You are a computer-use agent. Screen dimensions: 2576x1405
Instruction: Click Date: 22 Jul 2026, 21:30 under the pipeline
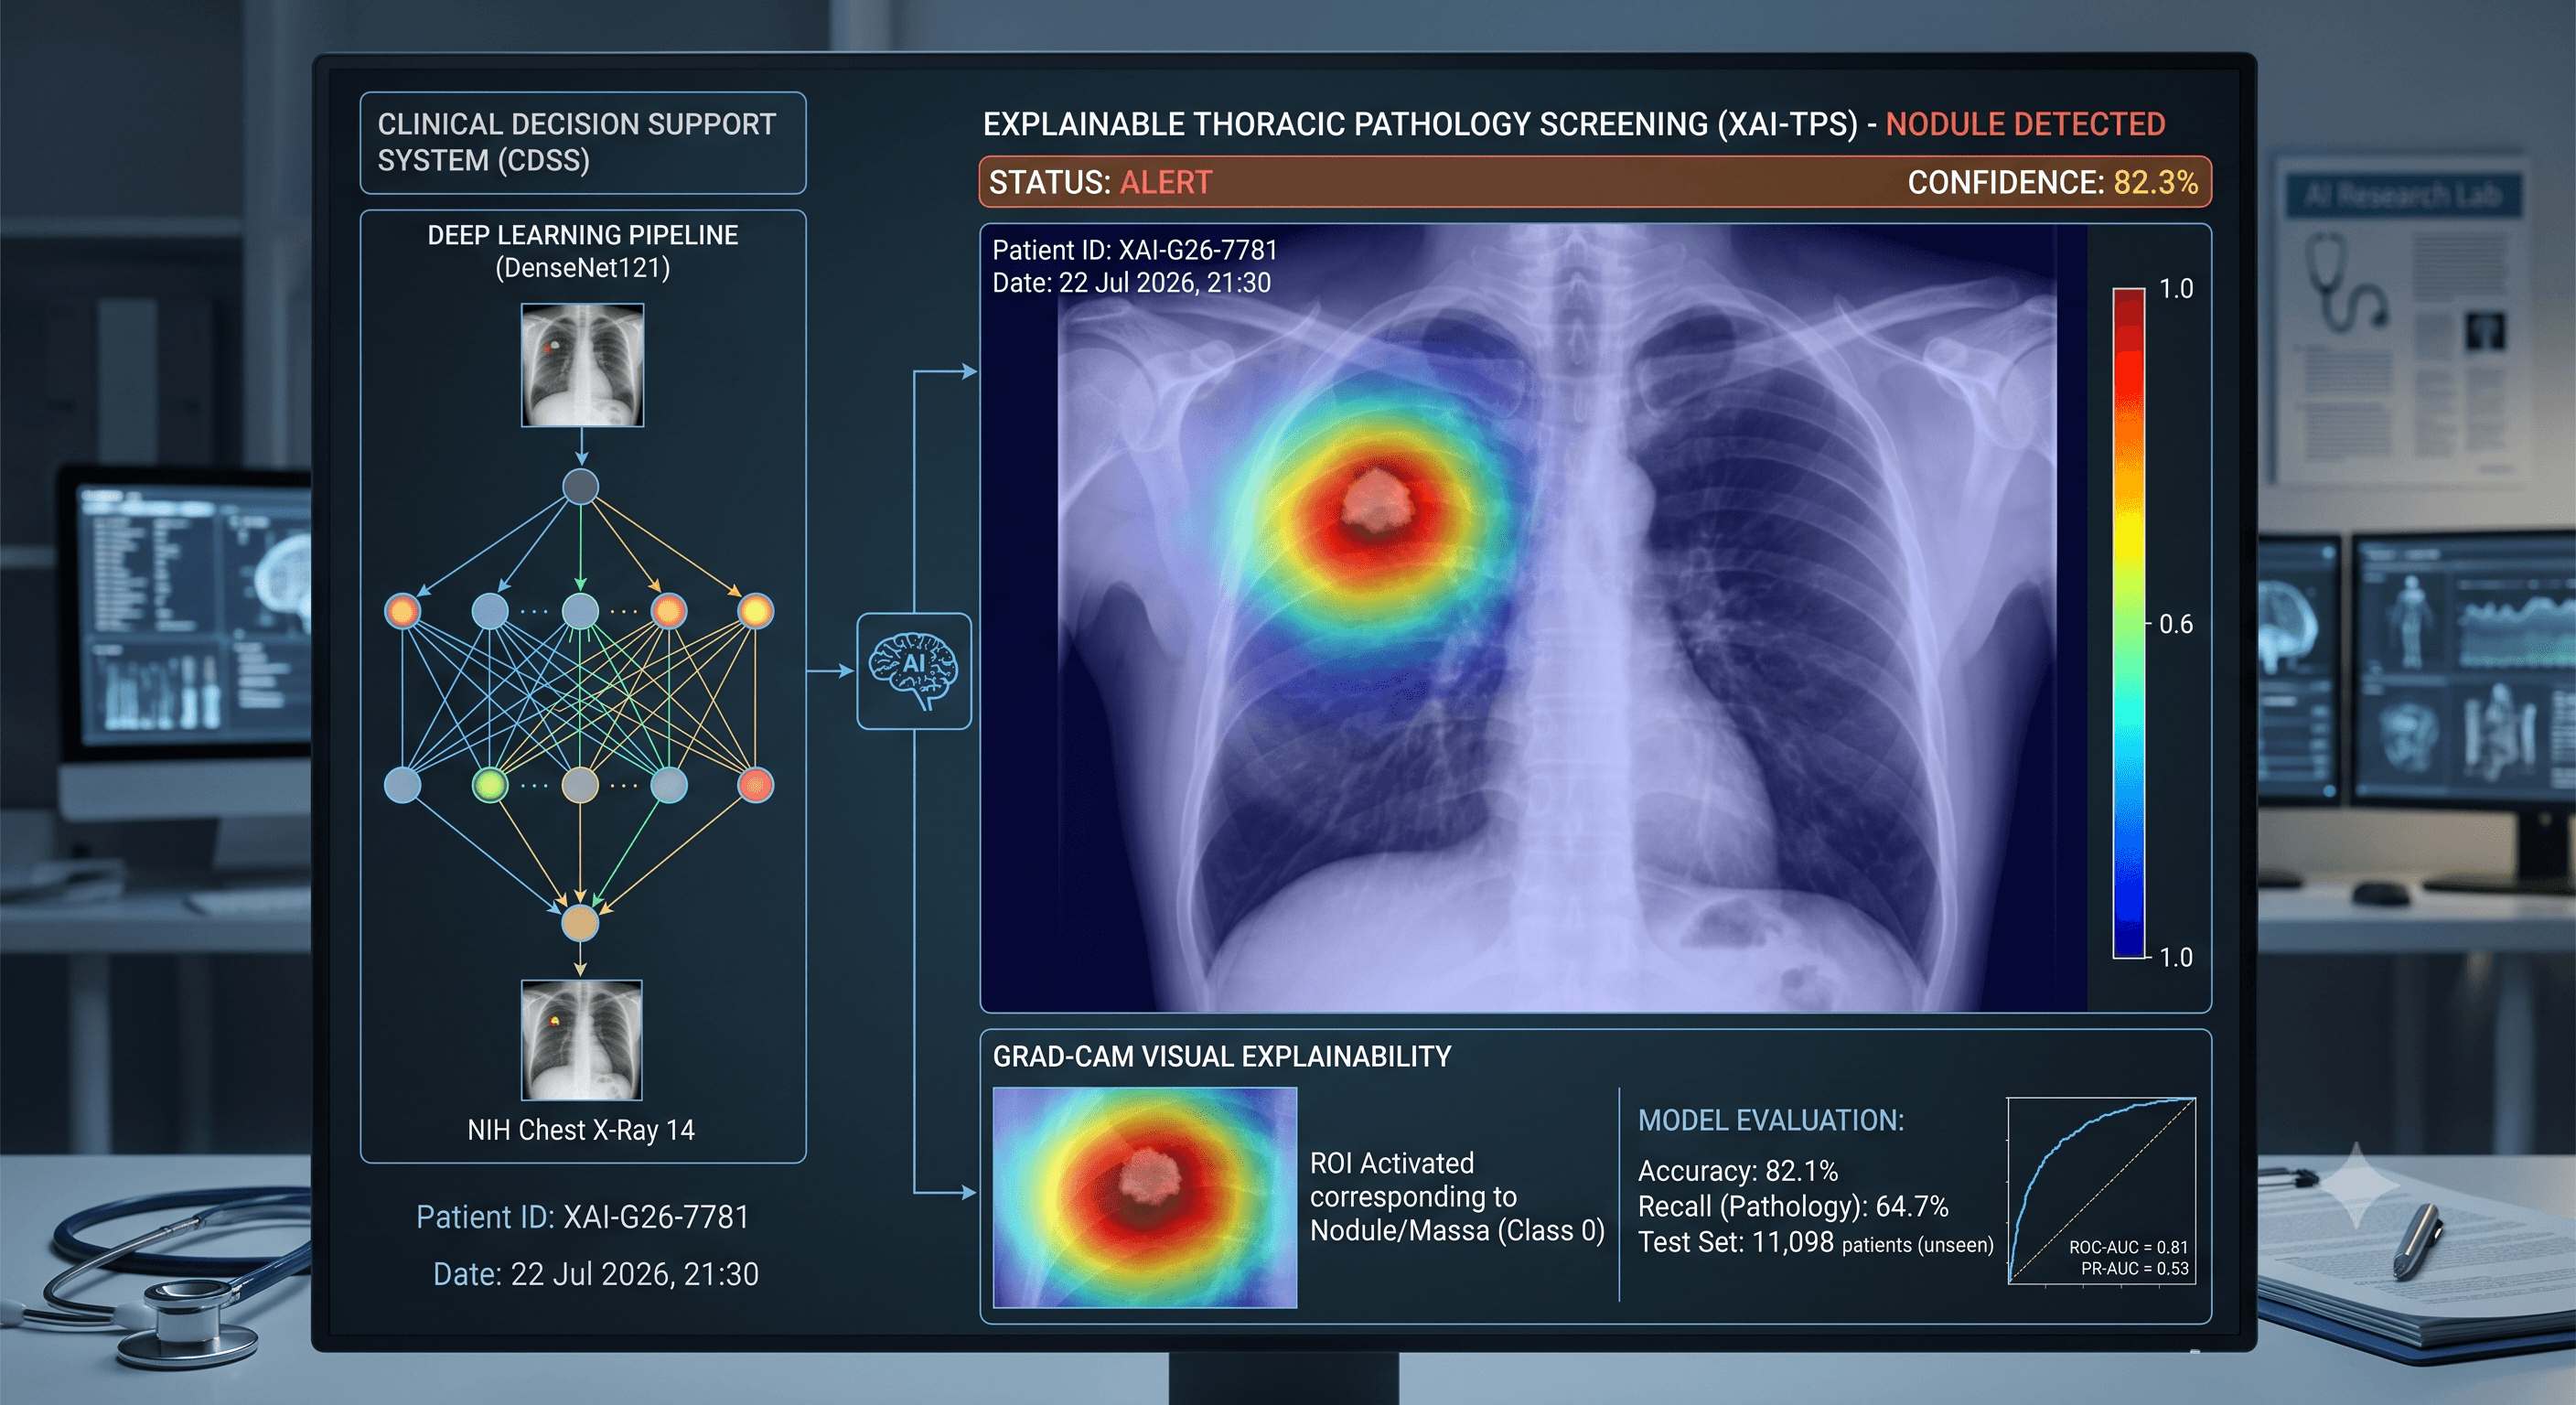[x=596, y=1274]
